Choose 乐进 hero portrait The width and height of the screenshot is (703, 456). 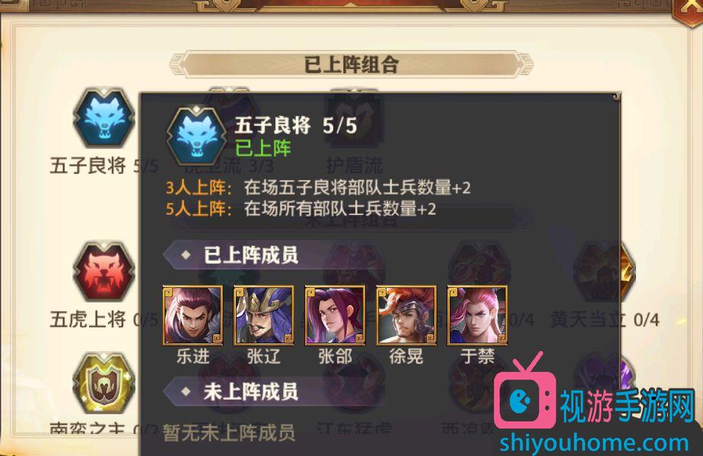(x=192, y=315)
